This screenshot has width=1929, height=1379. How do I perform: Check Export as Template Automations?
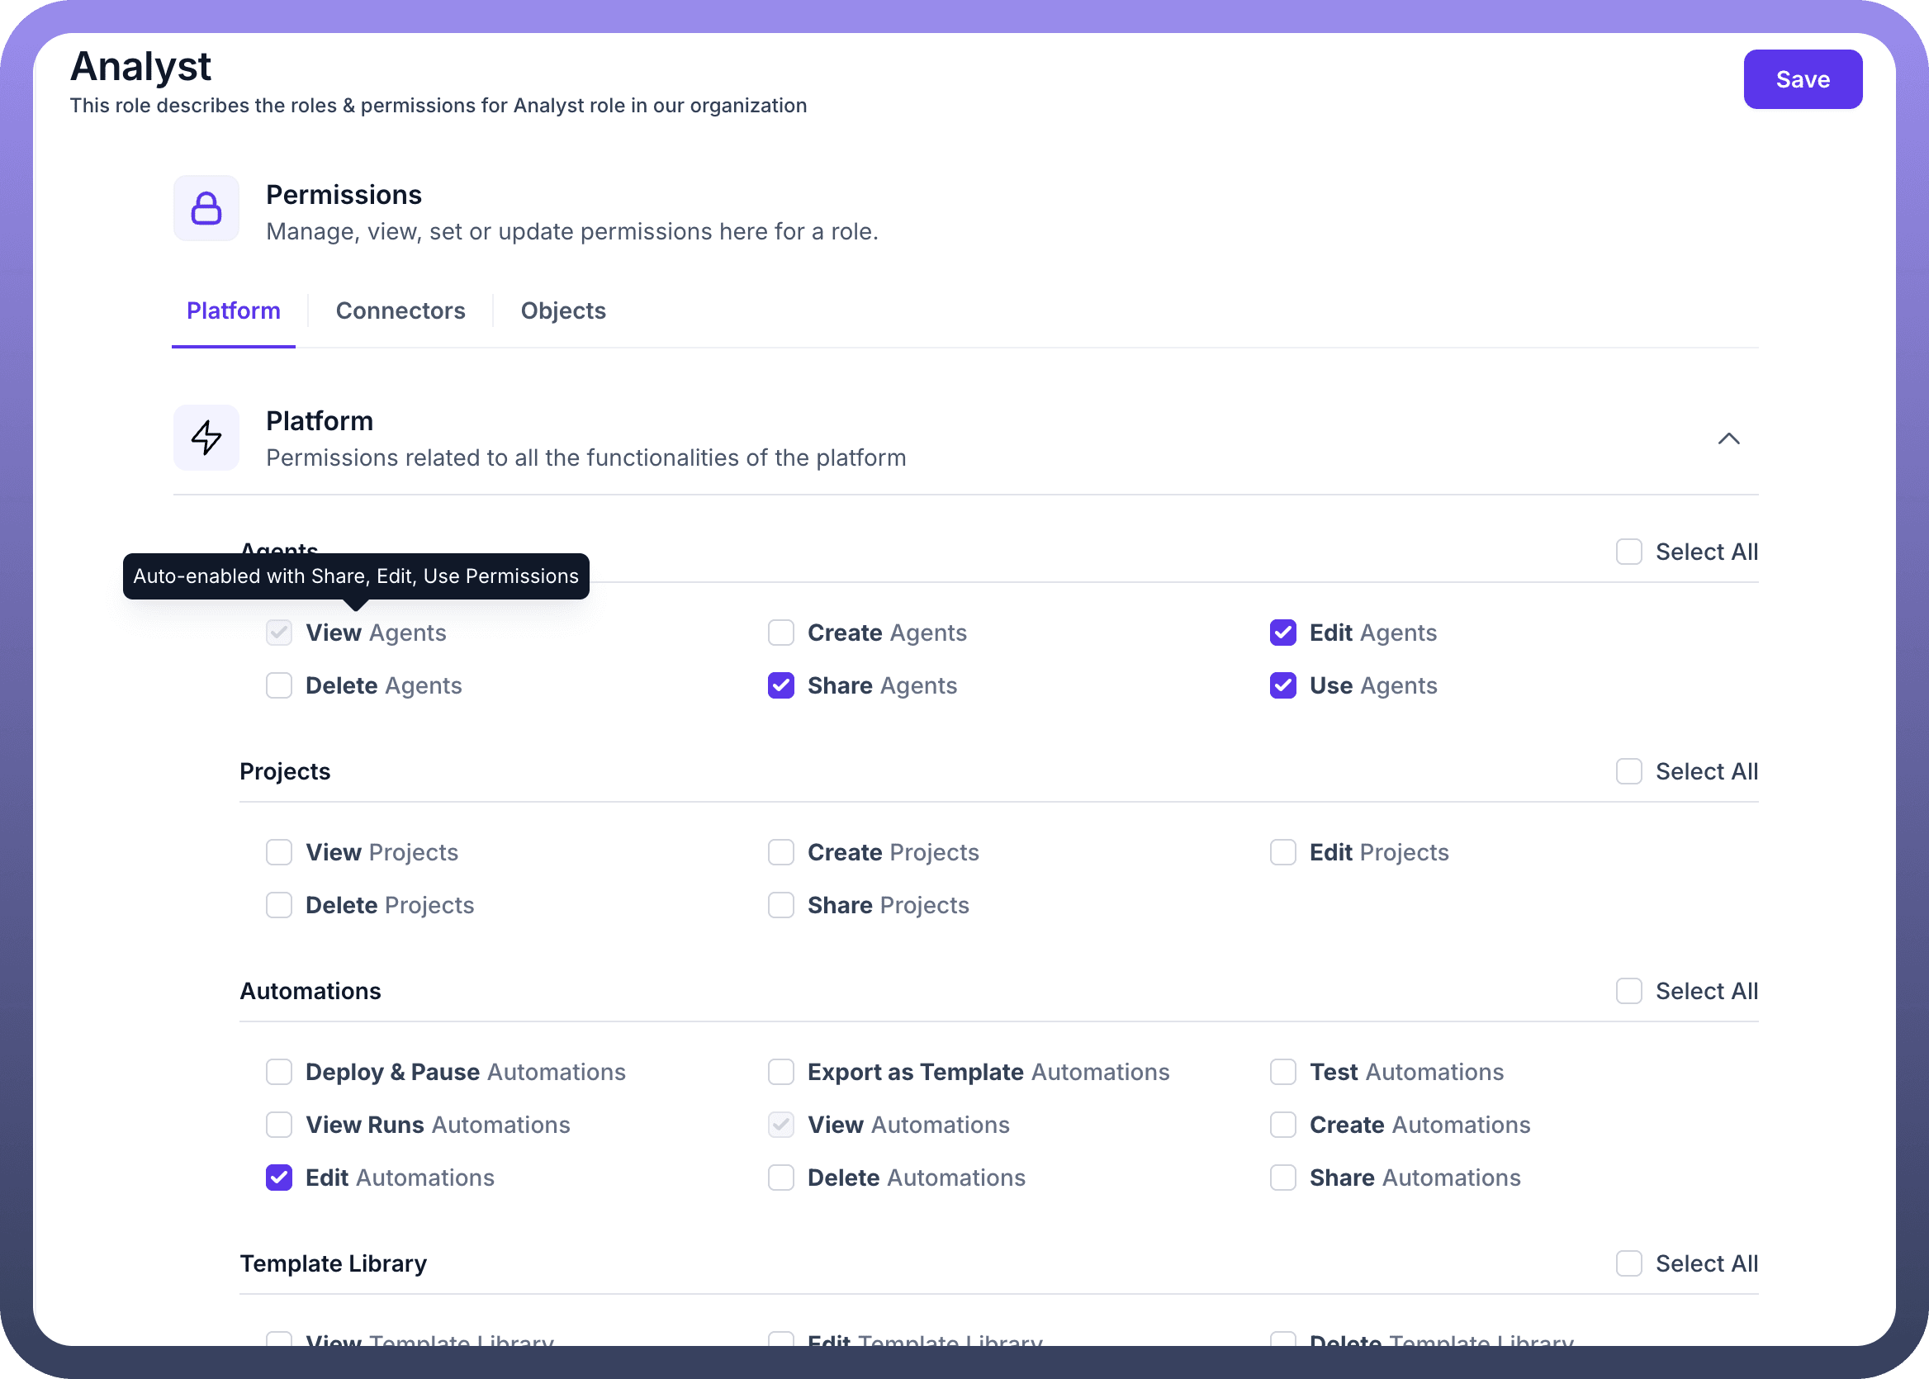(780, 1073)
